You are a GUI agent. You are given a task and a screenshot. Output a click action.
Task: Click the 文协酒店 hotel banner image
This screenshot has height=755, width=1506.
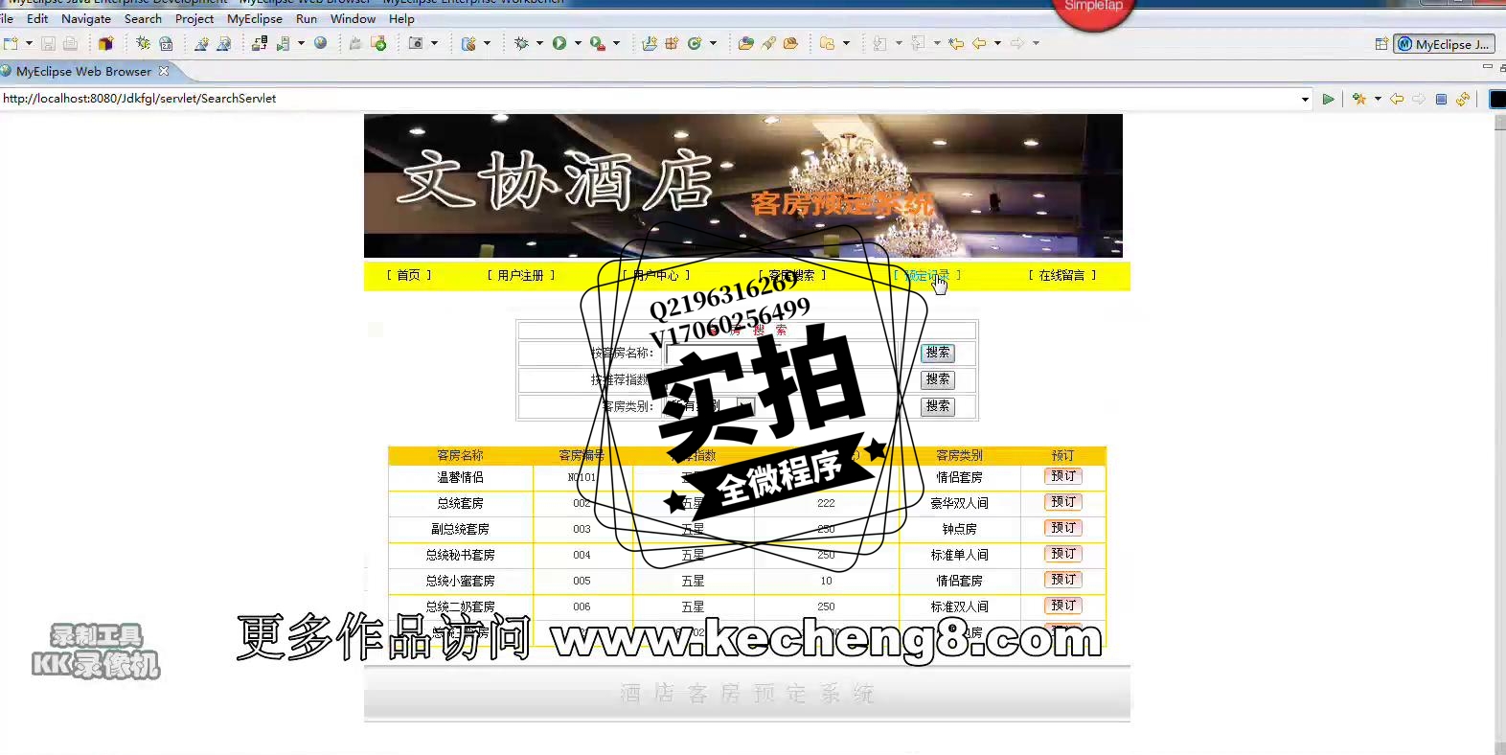(743, 186)
